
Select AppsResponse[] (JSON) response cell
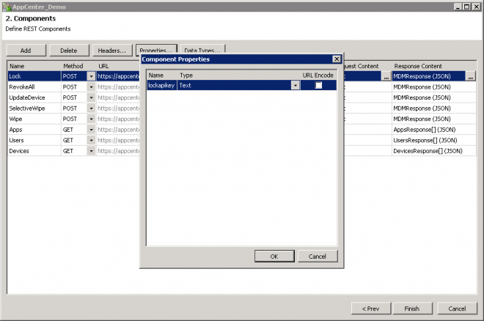[x=434, y=130]
